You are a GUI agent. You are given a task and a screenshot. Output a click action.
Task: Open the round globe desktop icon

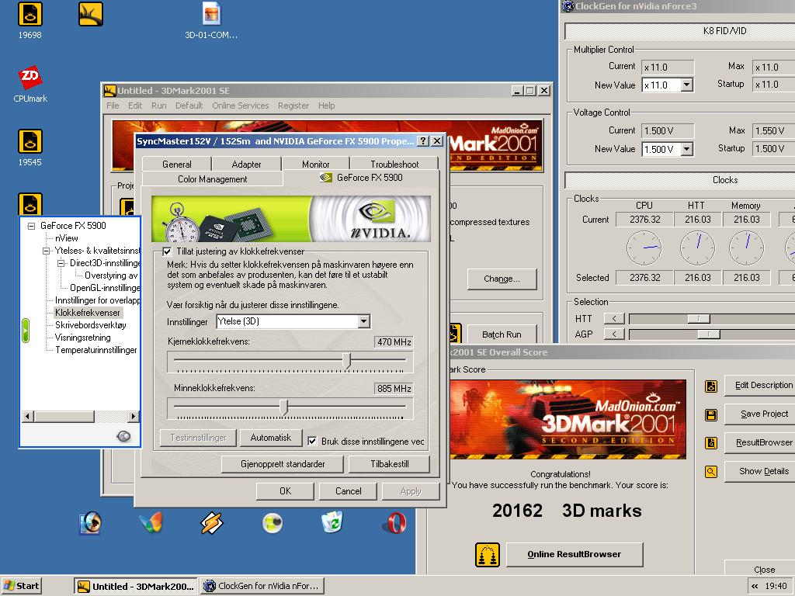pyautogui.click(x=273, y=523)
